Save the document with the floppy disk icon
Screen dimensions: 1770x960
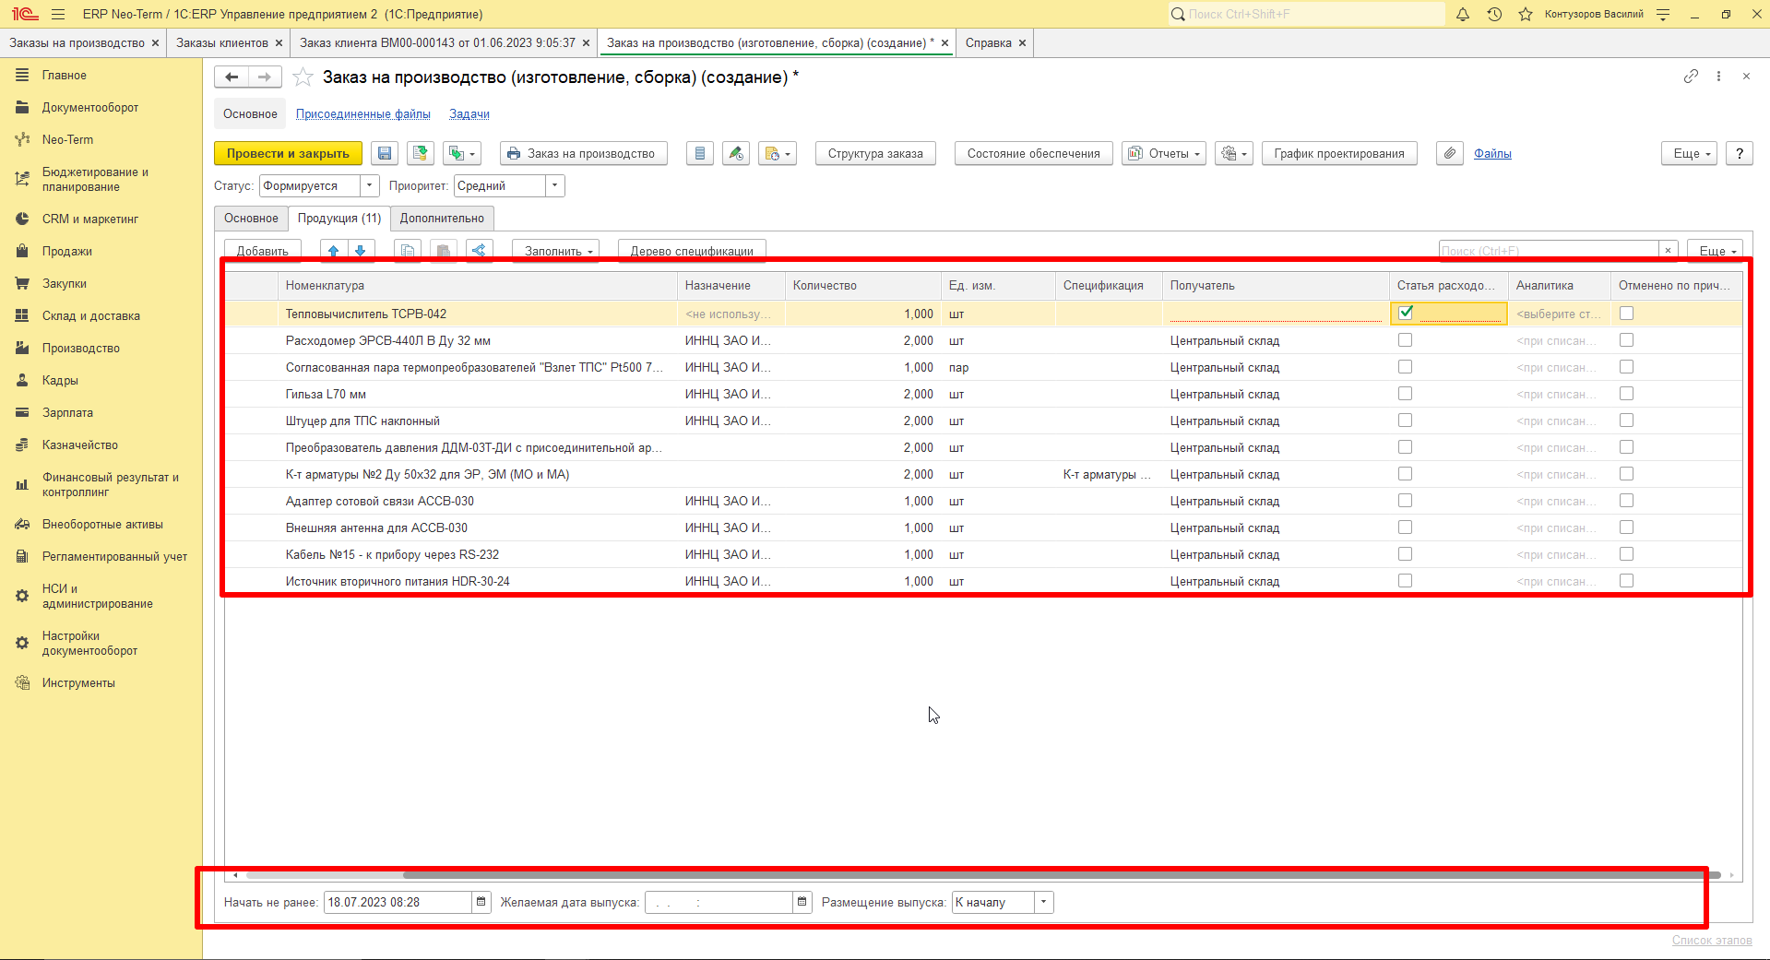(385, 154)
